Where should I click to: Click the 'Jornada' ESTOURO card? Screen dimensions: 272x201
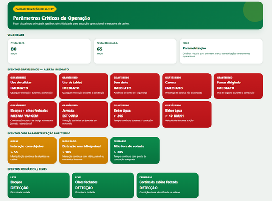point(83,114)
